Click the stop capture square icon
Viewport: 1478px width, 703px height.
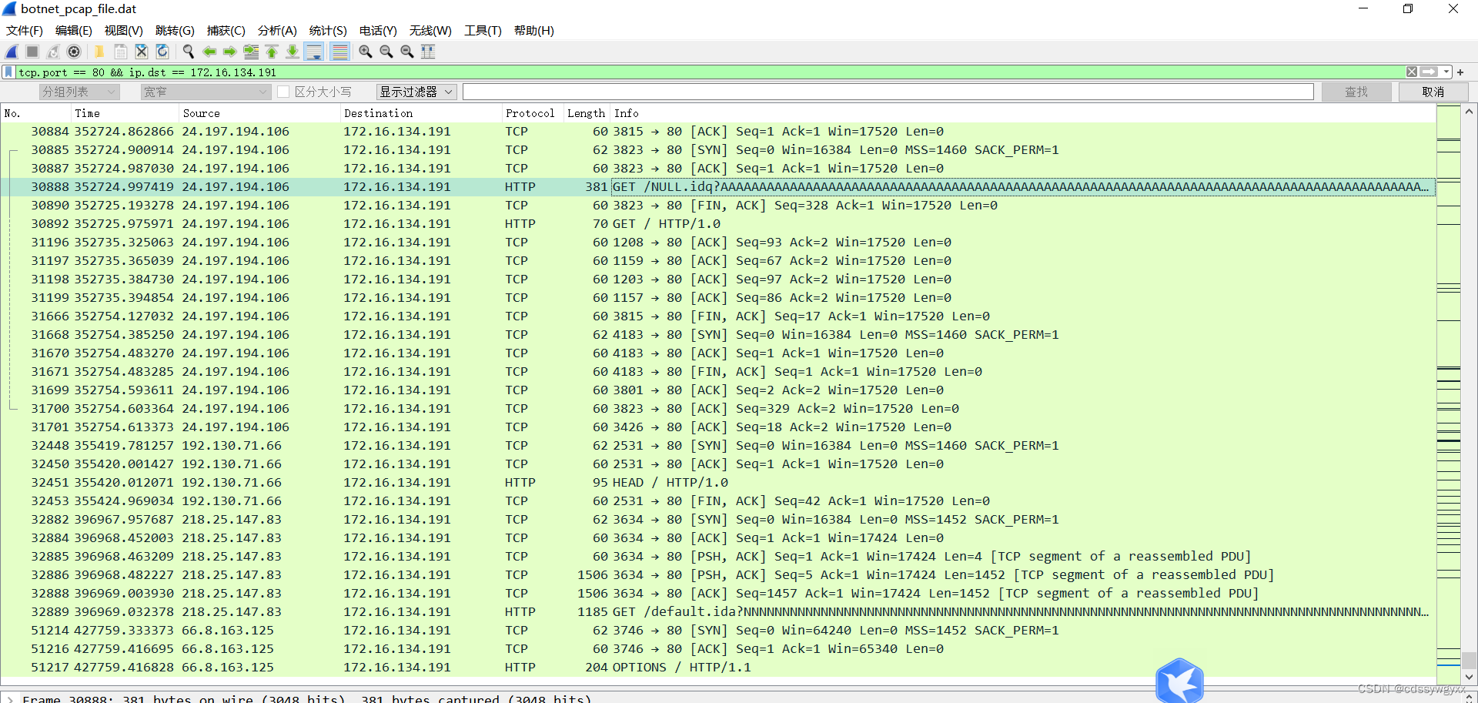(x=32, y=52)
